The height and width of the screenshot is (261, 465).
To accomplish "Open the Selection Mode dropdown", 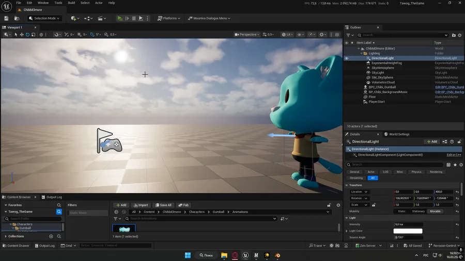I will coord(44,19).
